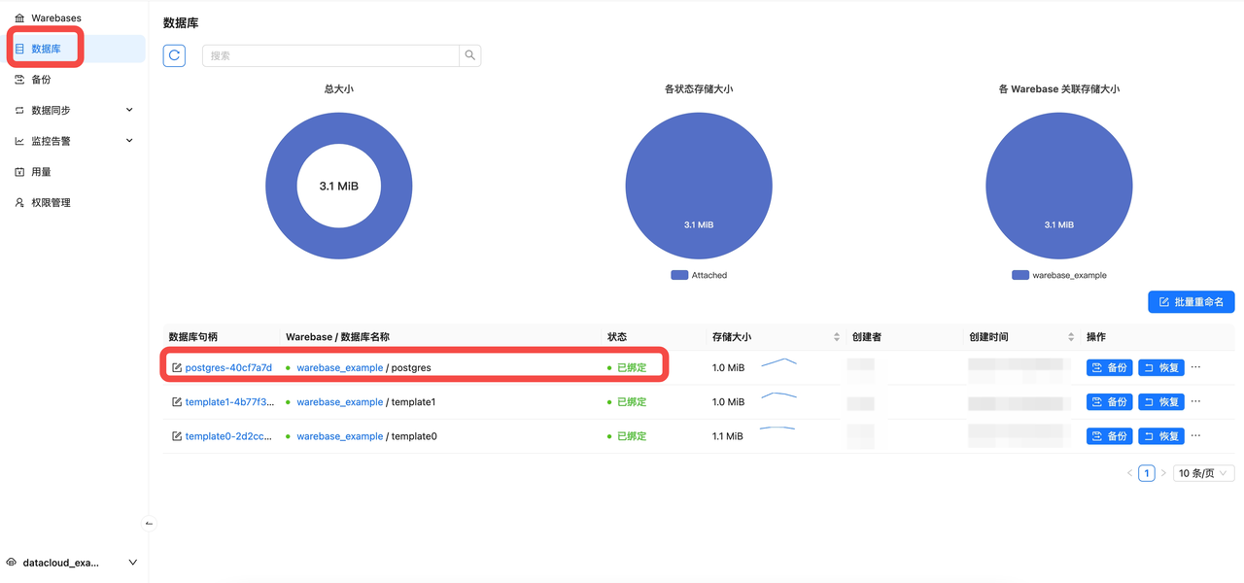This screenshot has height=583, width=1244.
Task: Click 备份 button for postgres row
Action: pyautogui.click(x=1109, y=368)
